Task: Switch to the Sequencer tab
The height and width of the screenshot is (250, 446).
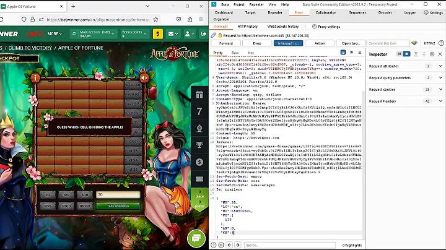Action: coord(357,12)
